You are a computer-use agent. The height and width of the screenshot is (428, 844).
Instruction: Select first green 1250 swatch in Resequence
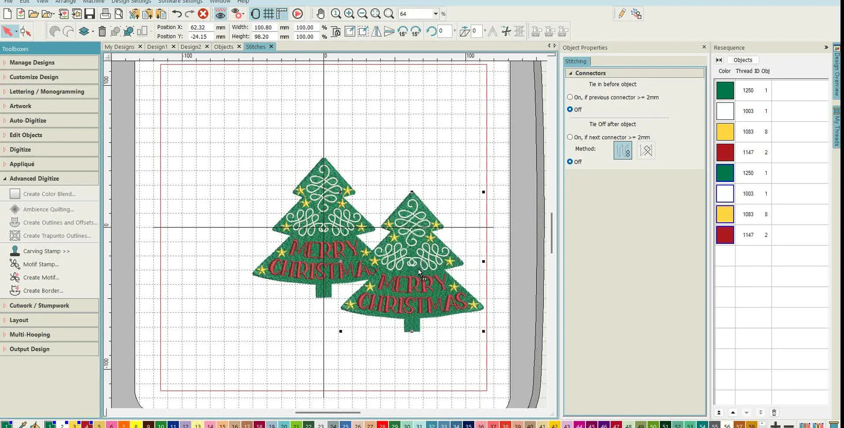pos(725,91)
